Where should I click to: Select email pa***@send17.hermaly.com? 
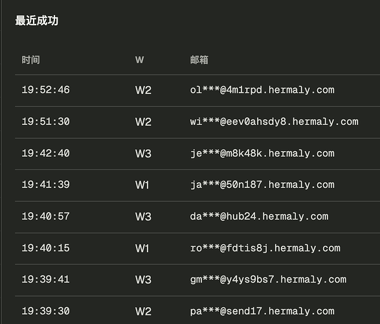[262, 312]
